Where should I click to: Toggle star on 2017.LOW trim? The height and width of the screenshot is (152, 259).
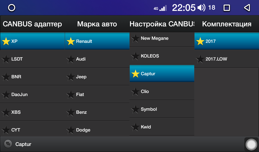pyautogui.click(x=200, y=59)
